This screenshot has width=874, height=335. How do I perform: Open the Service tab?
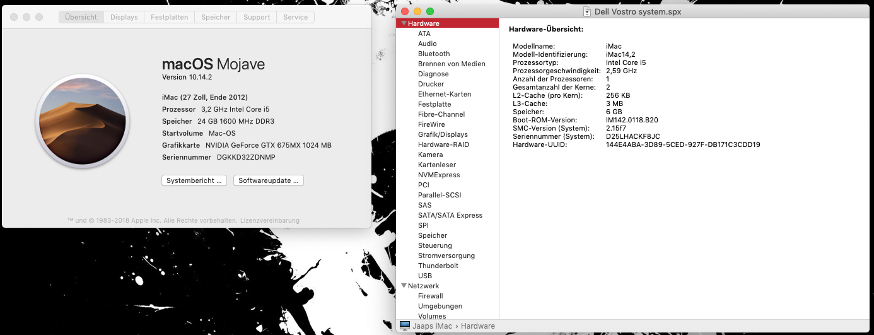coord(295,17)
